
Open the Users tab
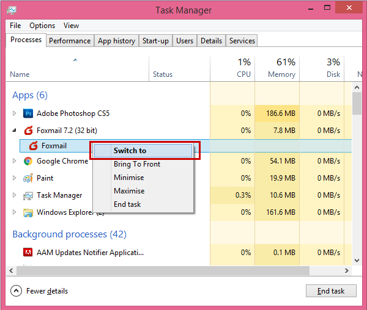pos(185,41)
